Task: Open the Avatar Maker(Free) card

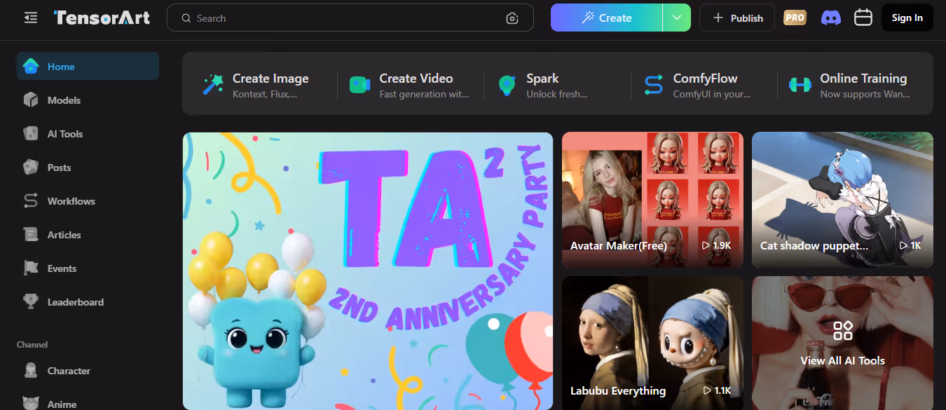Action: point(652,200)
